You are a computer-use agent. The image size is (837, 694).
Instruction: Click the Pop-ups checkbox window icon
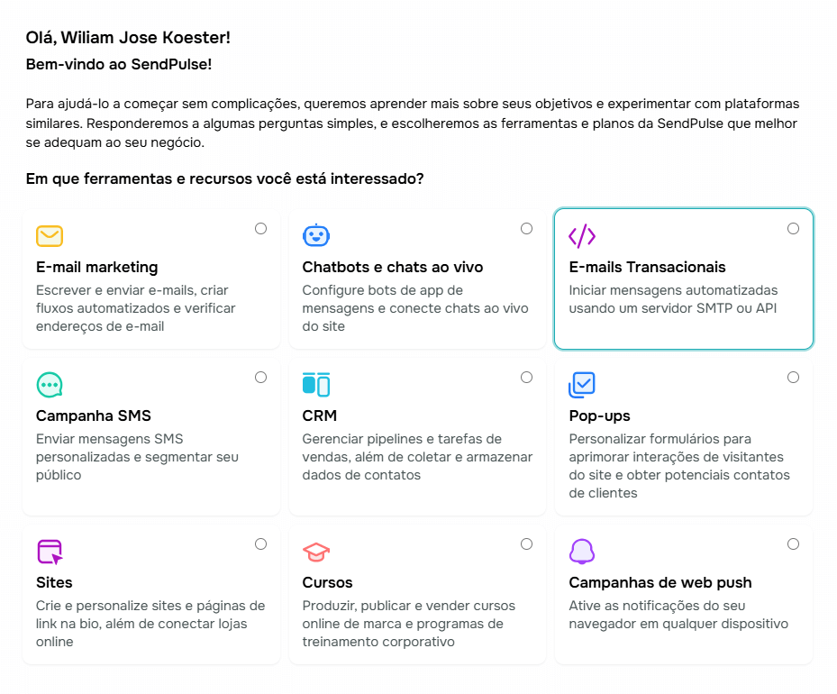pyautogui.click(x=582, y=385)
